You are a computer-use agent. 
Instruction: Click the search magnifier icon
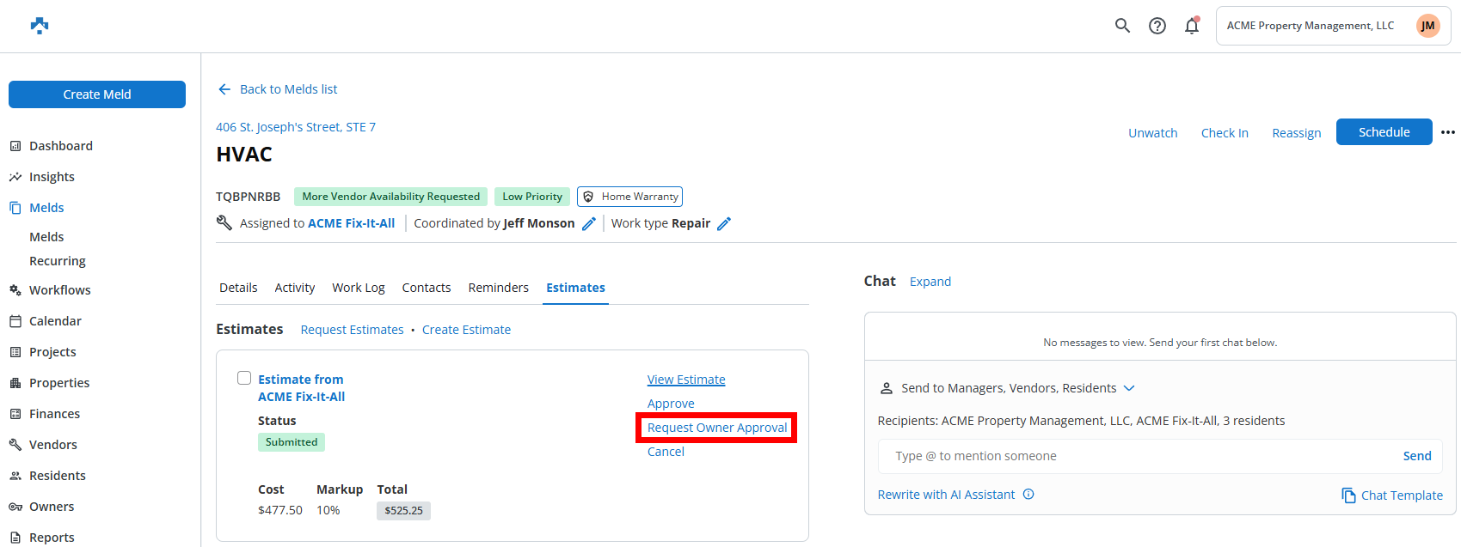1122,26
